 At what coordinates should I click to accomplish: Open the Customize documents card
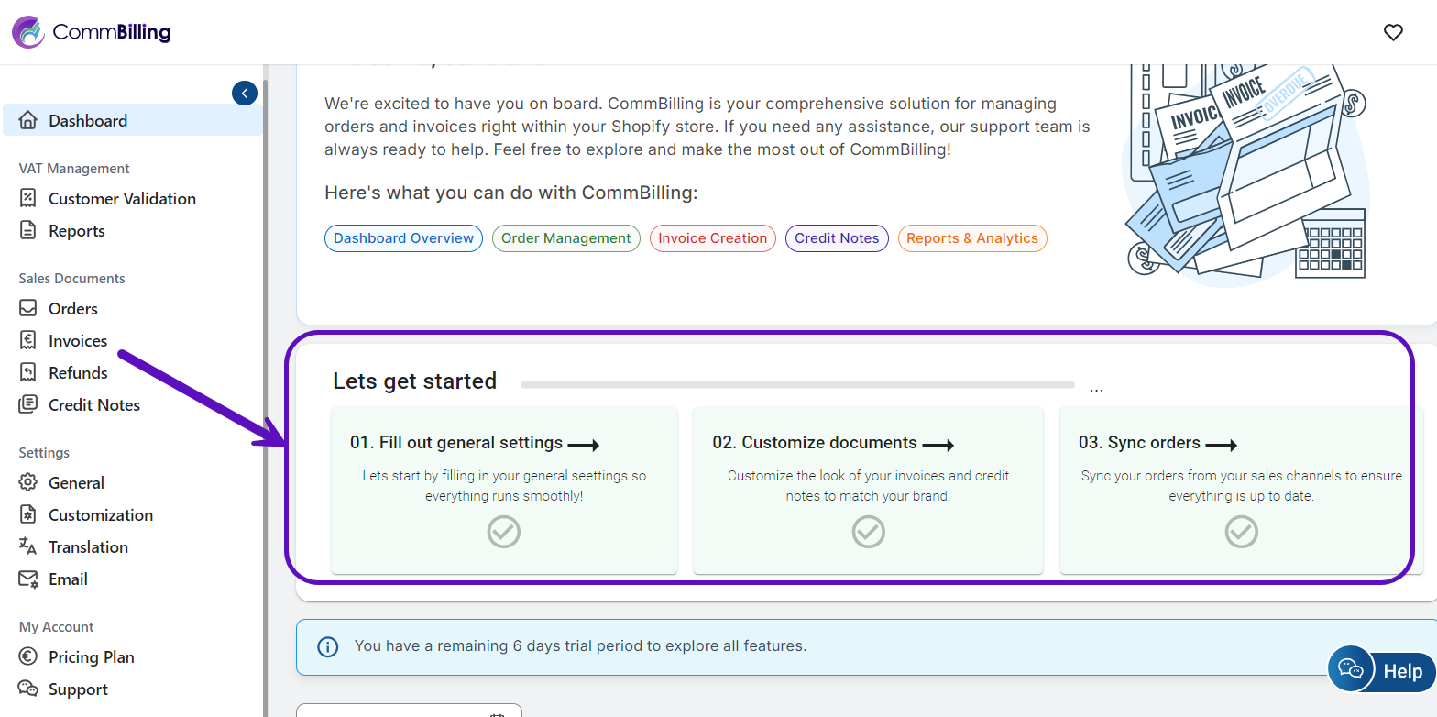[x=868, y=491]
